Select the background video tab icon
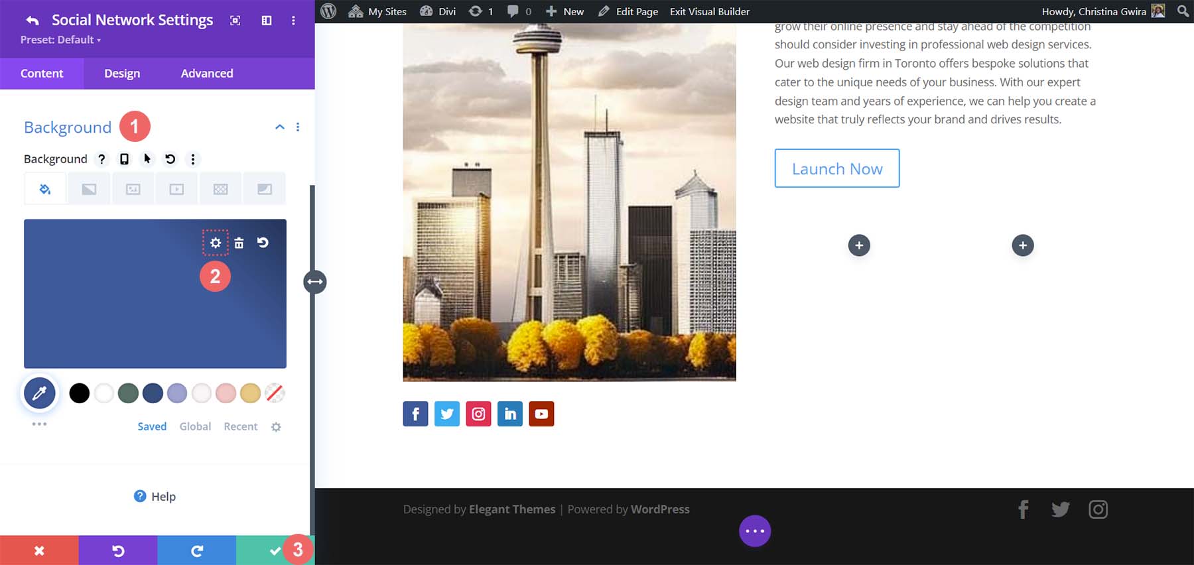This screenshot has height=565, width=1194. pos(176,189)
